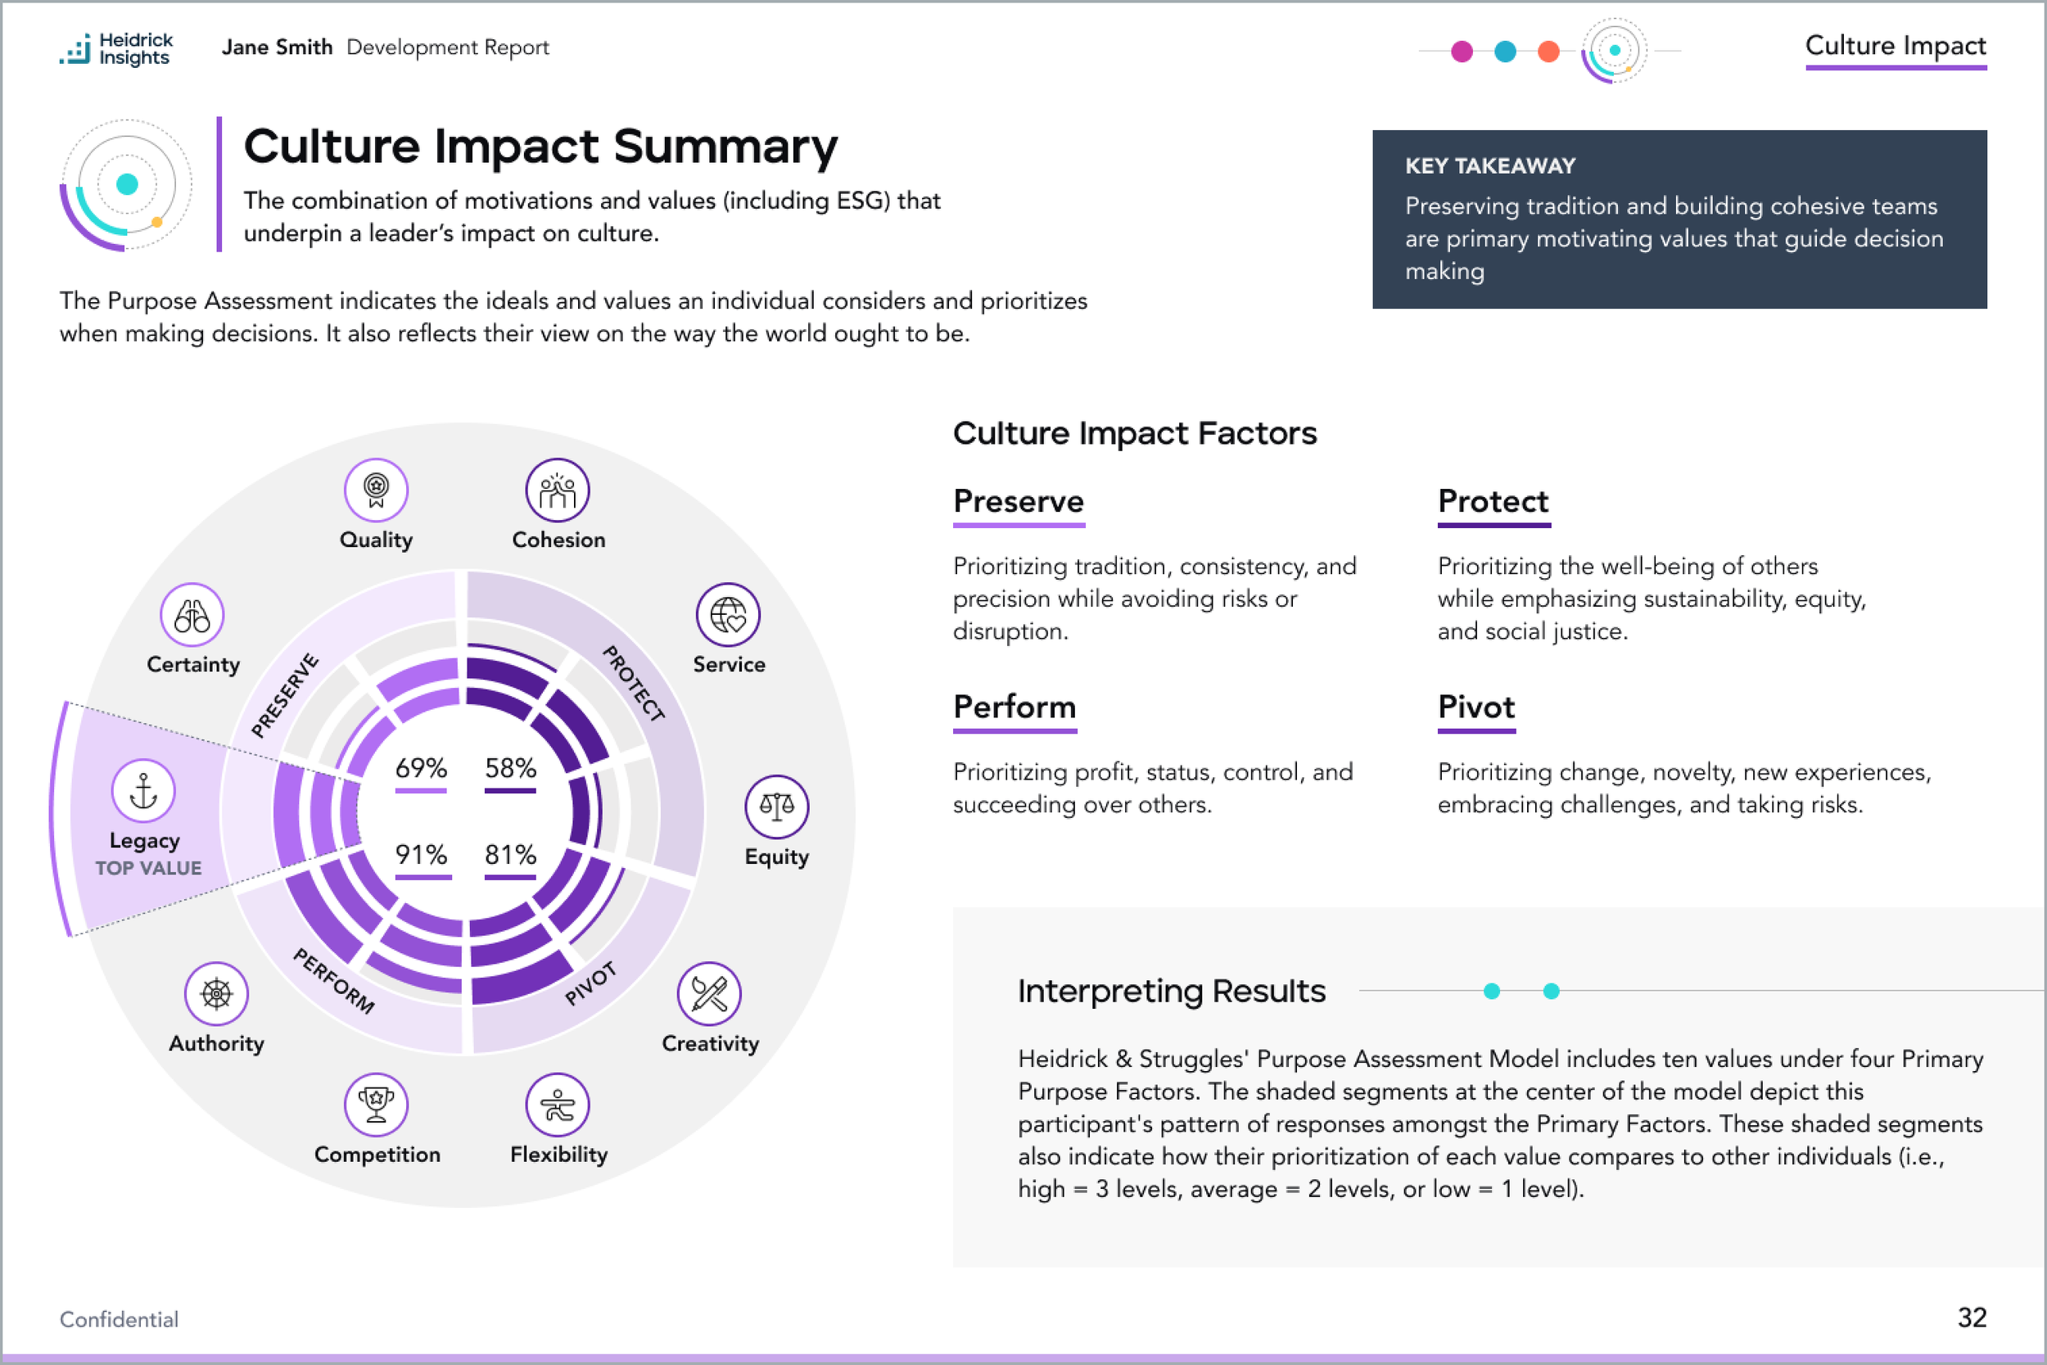Click the 91% Perform score
This screenshot has width=2047, height=1365.
click(421, 854)
